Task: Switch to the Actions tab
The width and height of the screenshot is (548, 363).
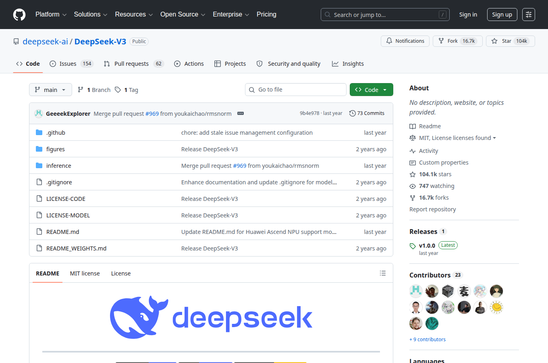Action: 189,64
